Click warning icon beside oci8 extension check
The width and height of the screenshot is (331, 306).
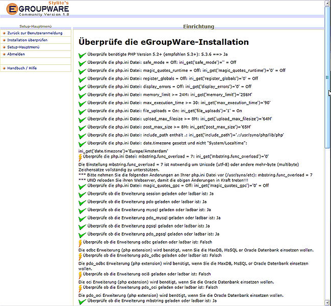click(x=80, y=274)
